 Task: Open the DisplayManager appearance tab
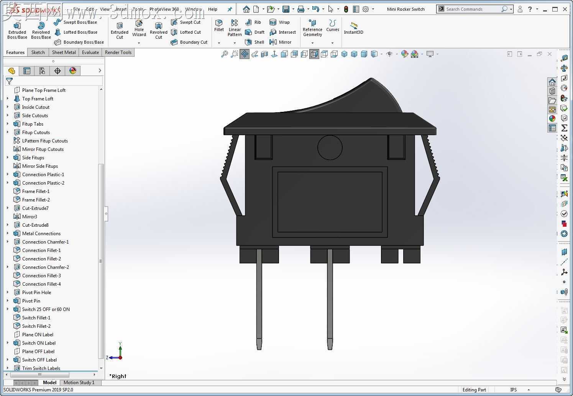click(x=73, y=70)
